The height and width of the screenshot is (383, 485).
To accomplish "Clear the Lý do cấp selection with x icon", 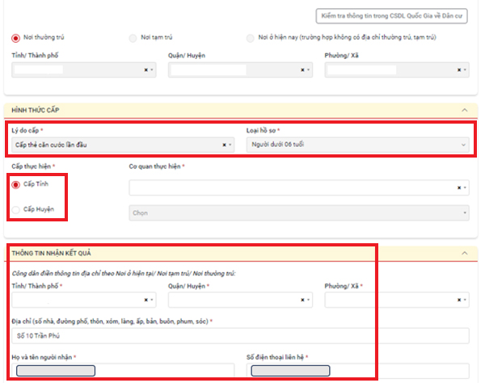I will [224, 145].
